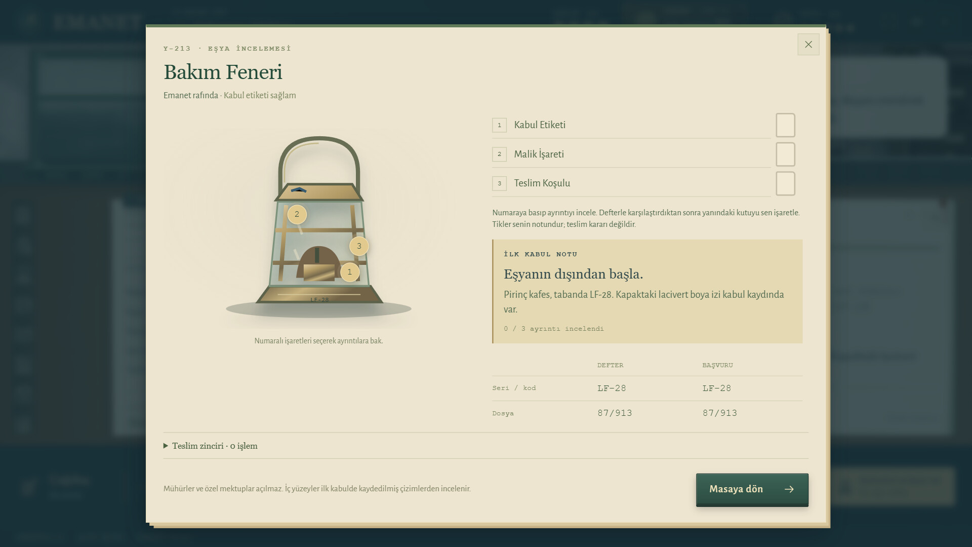Close the Bakım Feneri inspection dialog
972x547 pixels.
808,45
